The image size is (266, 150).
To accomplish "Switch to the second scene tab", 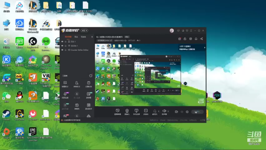I will (x=76, y=37).
